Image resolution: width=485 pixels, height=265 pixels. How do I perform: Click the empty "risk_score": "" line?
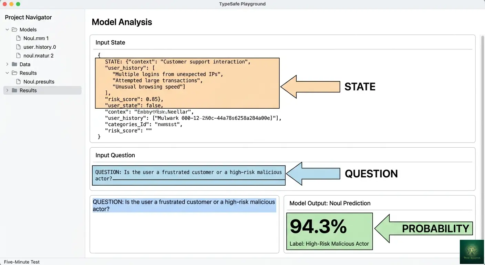pyautogui.click(x=128, y=131)
